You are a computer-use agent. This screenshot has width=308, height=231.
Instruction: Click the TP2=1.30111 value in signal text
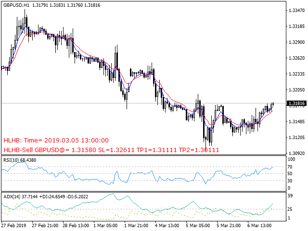click(x=199, y=150)
